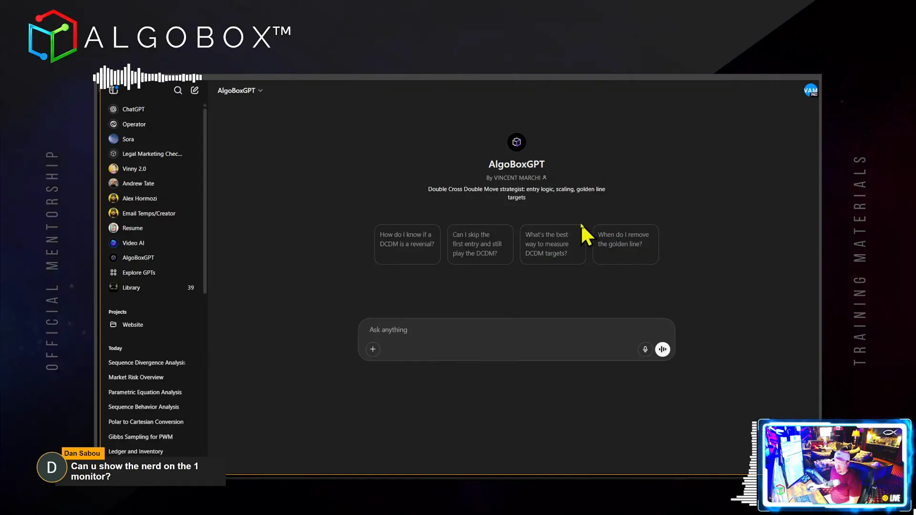The width and height of the screenshot is (916, 515).
Task: Click the 'Resume' sidebar label
Action: 132,228
